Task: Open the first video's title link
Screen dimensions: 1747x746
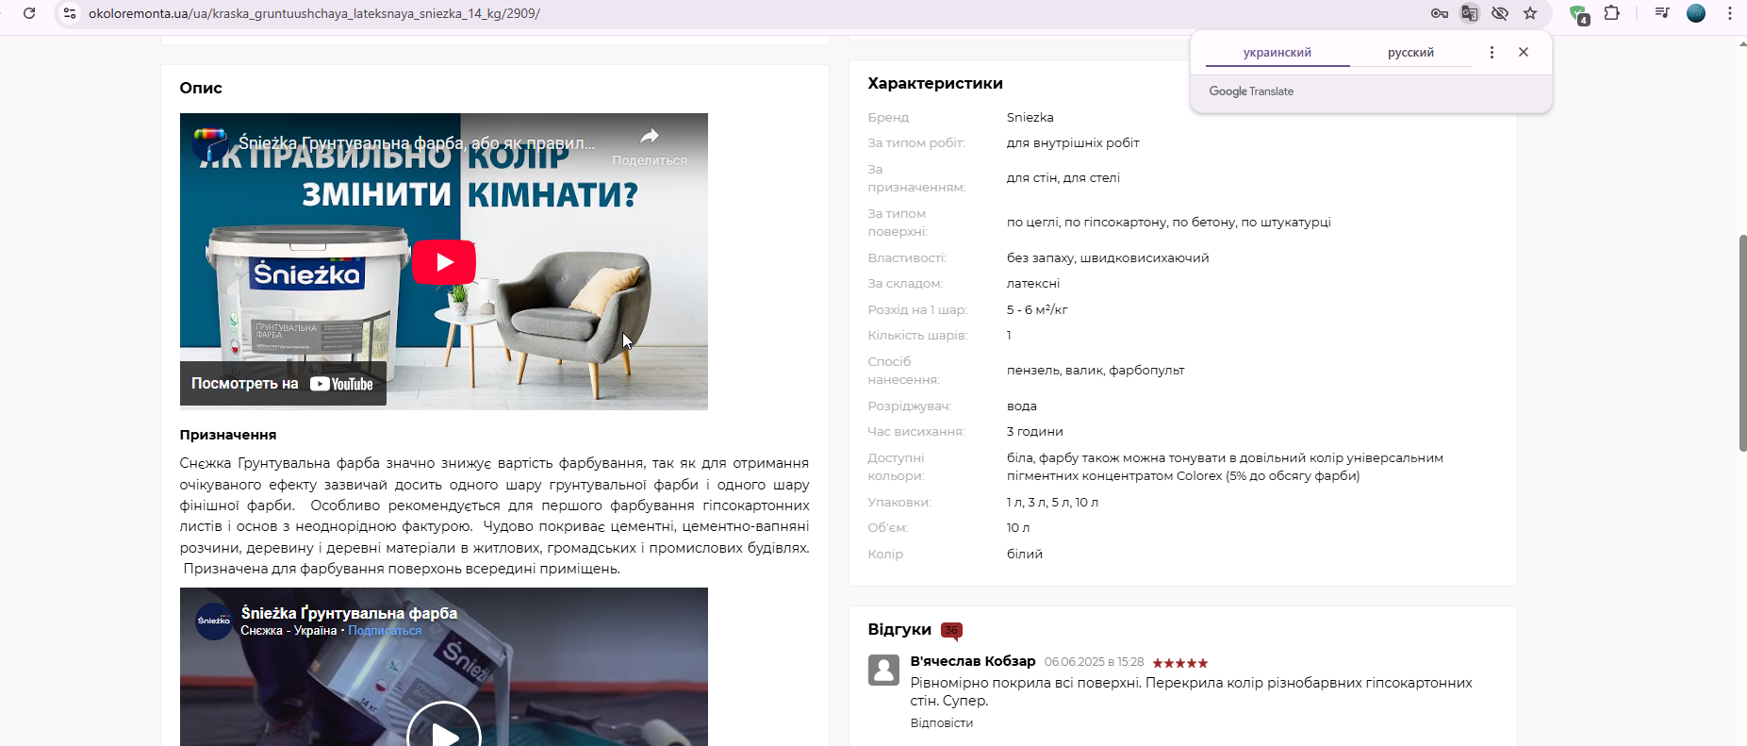Action: pyautogui.click(x=417, y=143)
